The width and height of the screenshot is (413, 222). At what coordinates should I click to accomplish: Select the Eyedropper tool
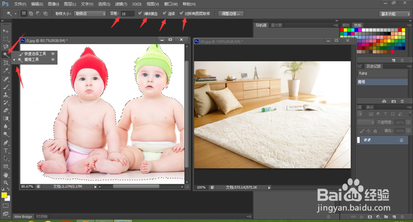click(x=5, y=70)
